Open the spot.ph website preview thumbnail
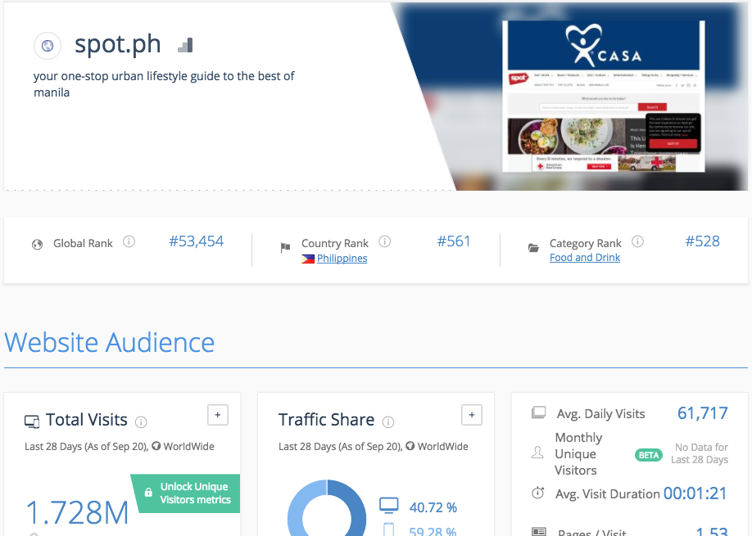The image size is (752, 536). (x=604, y=96)
